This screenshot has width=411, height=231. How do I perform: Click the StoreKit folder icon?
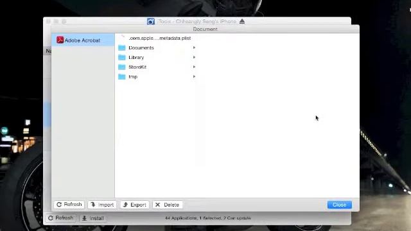pyautogui.click(x=122, y=67)
